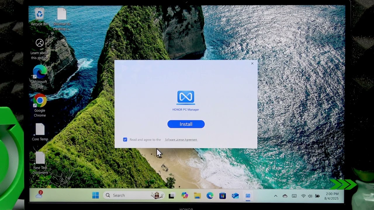Viewport: 374px width, 210px height.
Task: Select the Microsoft Edge desktop shortcut
Action: (40, 77)
